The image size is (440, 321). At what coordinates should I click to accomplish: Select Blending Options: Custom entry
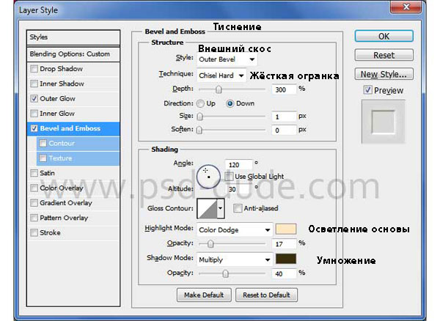point(73,53)
